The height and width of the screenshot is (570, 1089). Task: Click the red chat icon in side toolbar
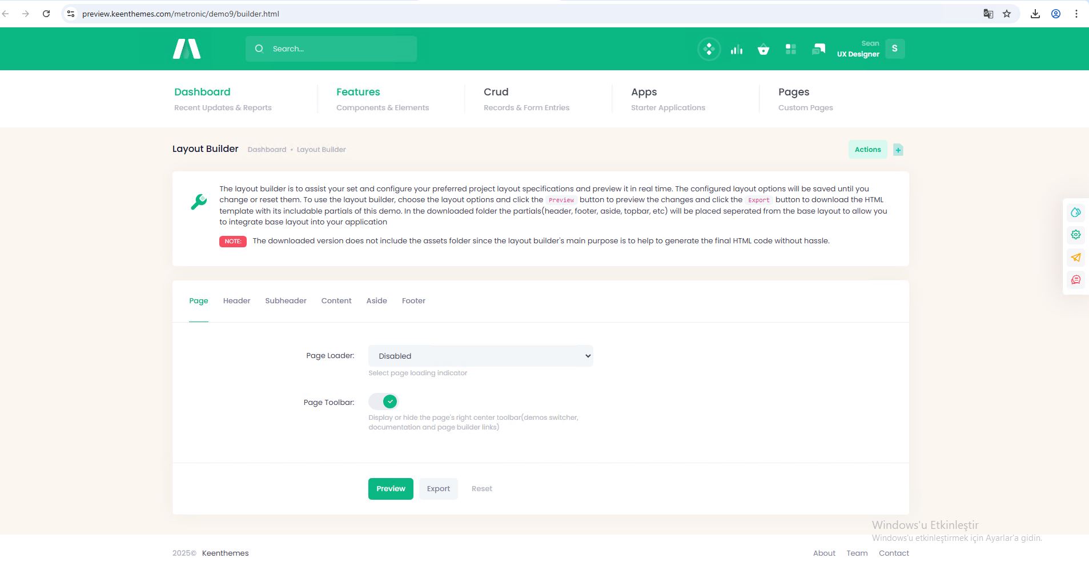tap(1075, 280)
